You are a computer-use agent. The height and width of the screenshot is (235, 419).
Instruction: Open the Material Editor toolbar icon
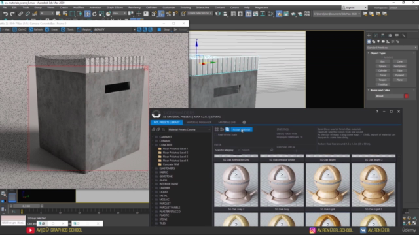(270, 14)
